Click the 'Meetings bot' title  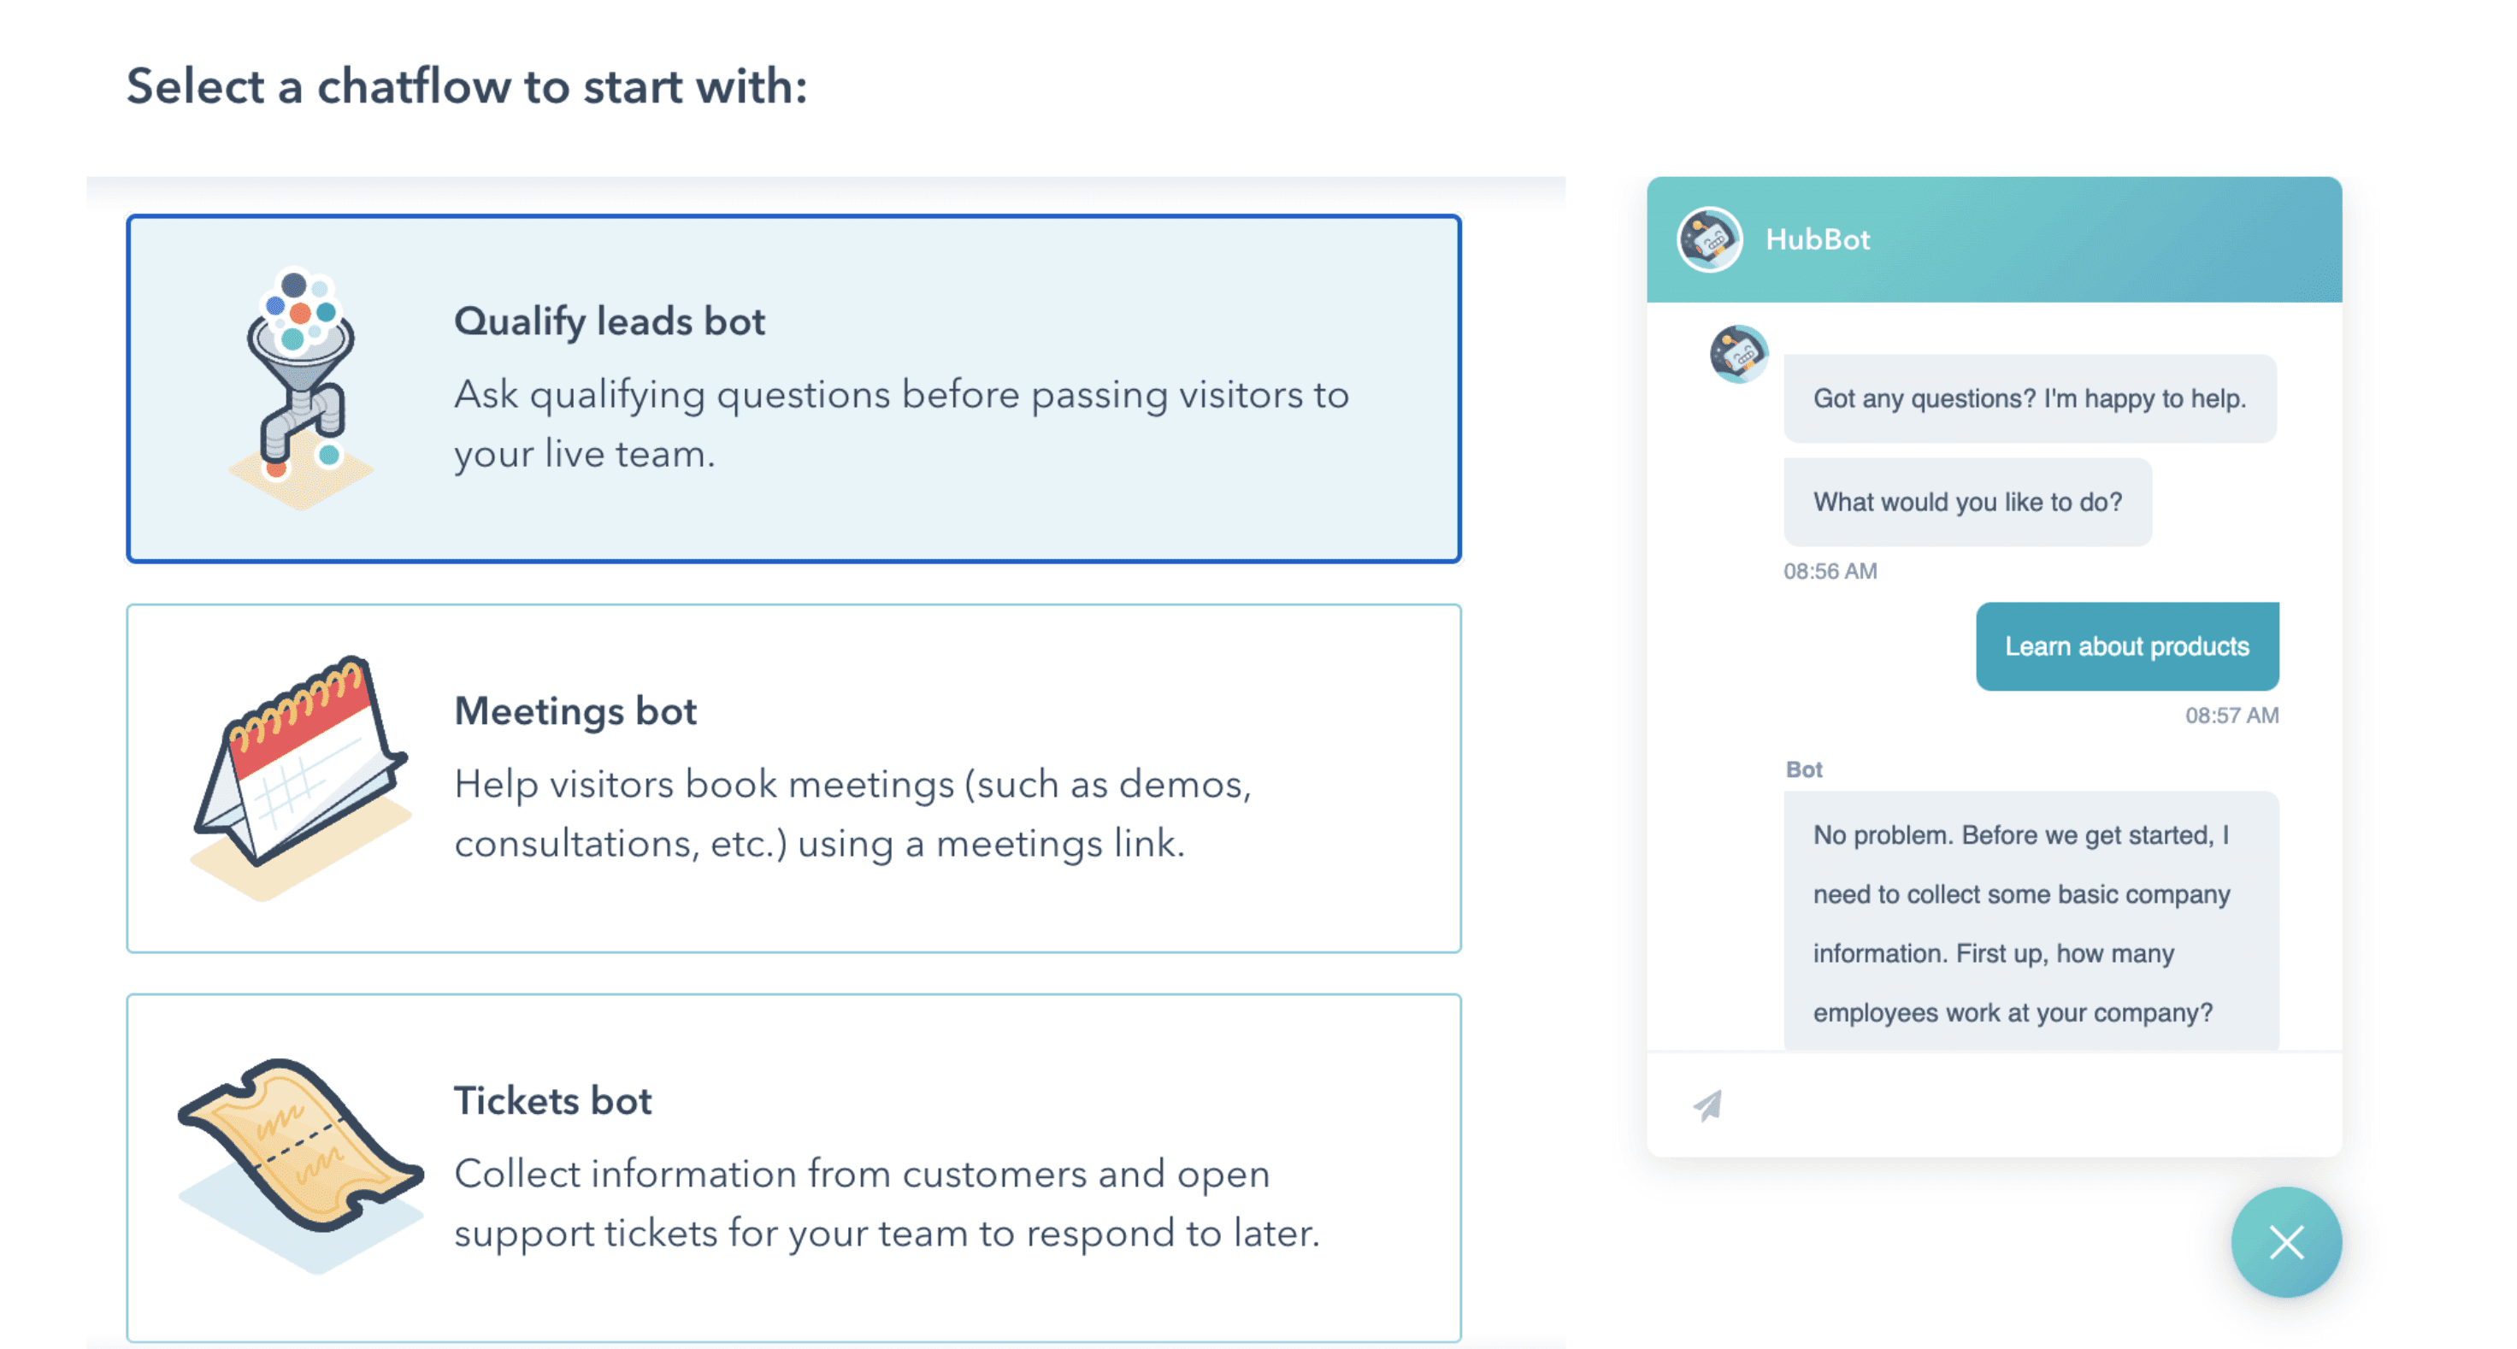[575, 710]
